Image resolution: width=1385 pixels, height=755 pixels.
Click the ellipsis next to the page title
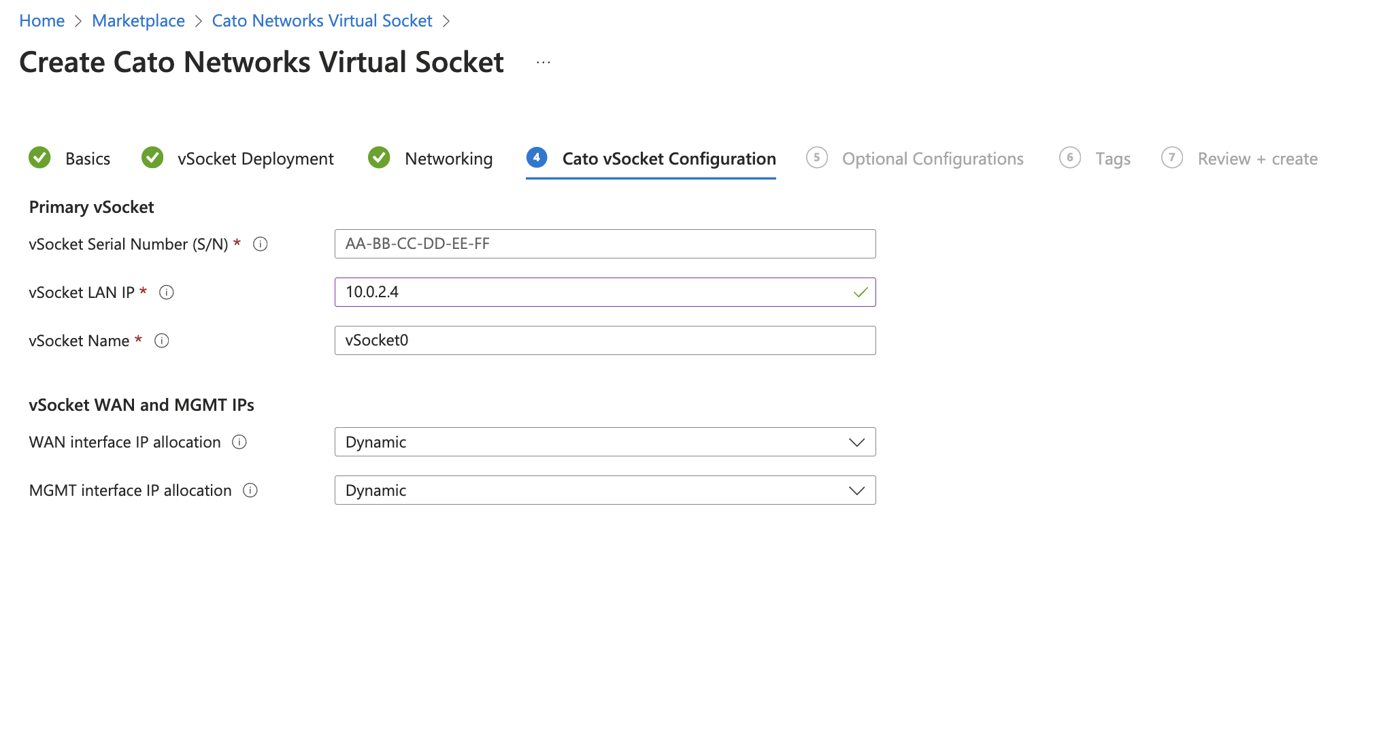[543, 62]
